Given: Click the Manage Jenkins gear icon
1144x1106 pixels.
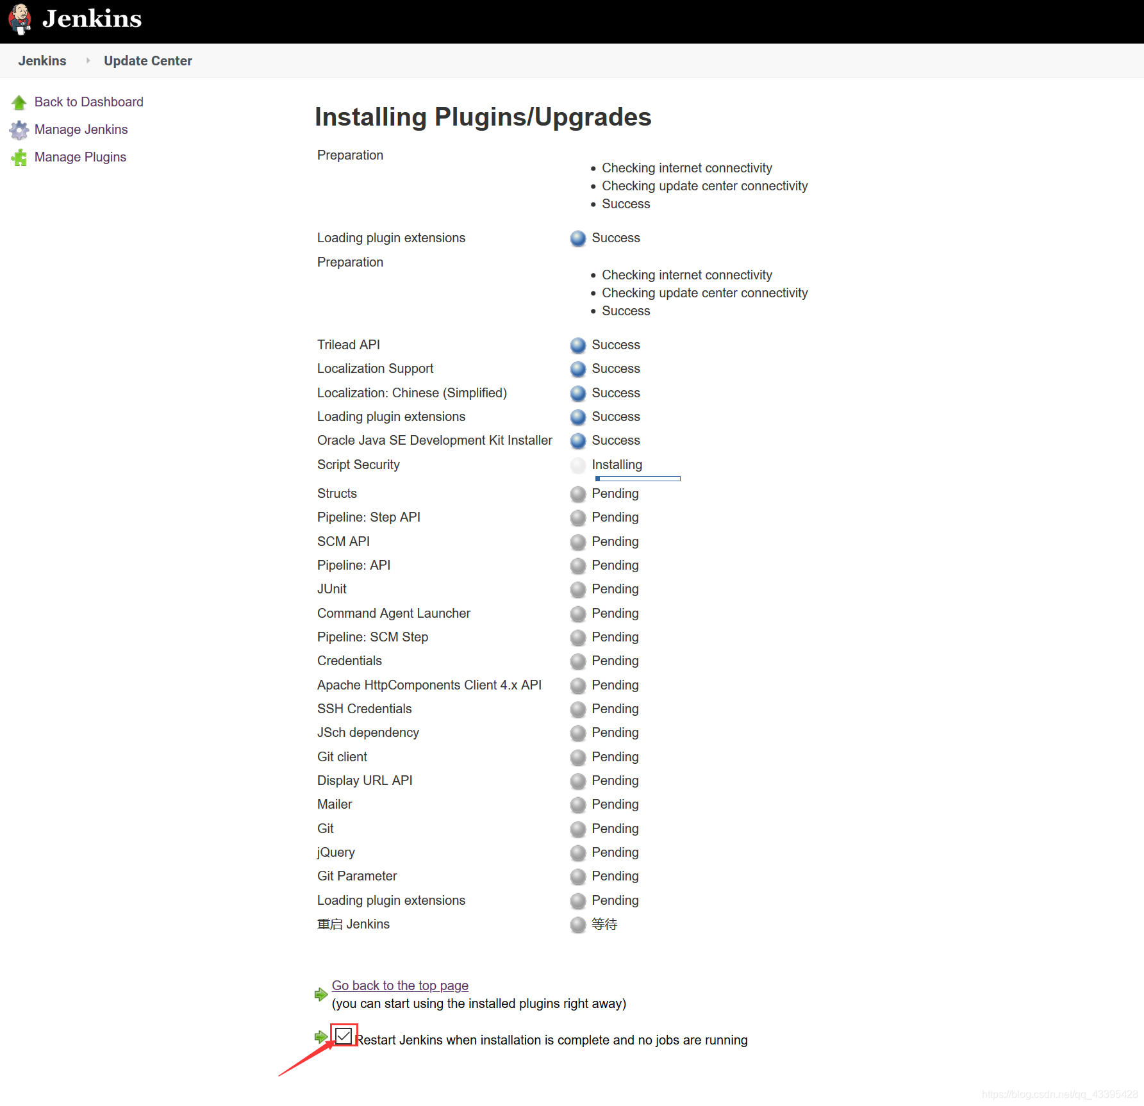Looking at the screenshot, I should pos(19,130).
